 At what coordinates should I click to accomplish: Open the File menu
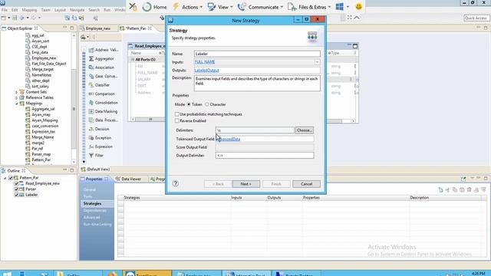(x=5, y=10)
